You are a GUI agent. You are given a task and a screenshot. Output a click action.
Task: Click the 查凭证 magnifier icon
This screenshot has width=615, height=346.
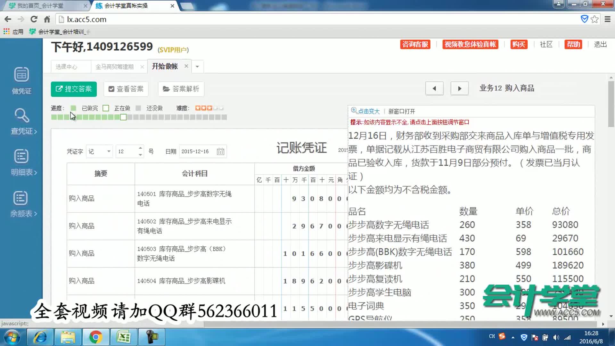[21, 116]
